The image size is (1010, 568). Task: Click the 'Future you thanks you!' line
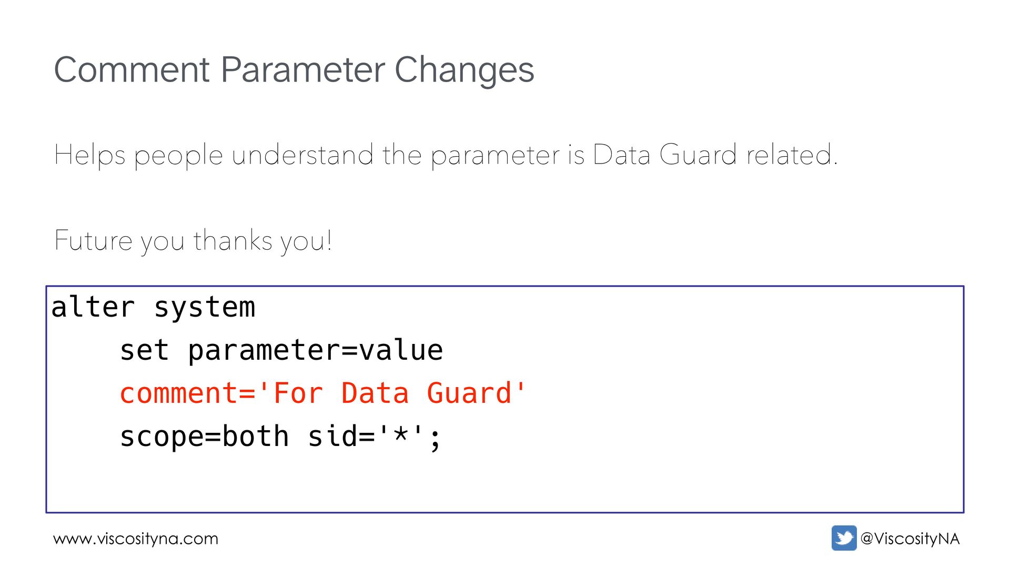coord(193,241)
